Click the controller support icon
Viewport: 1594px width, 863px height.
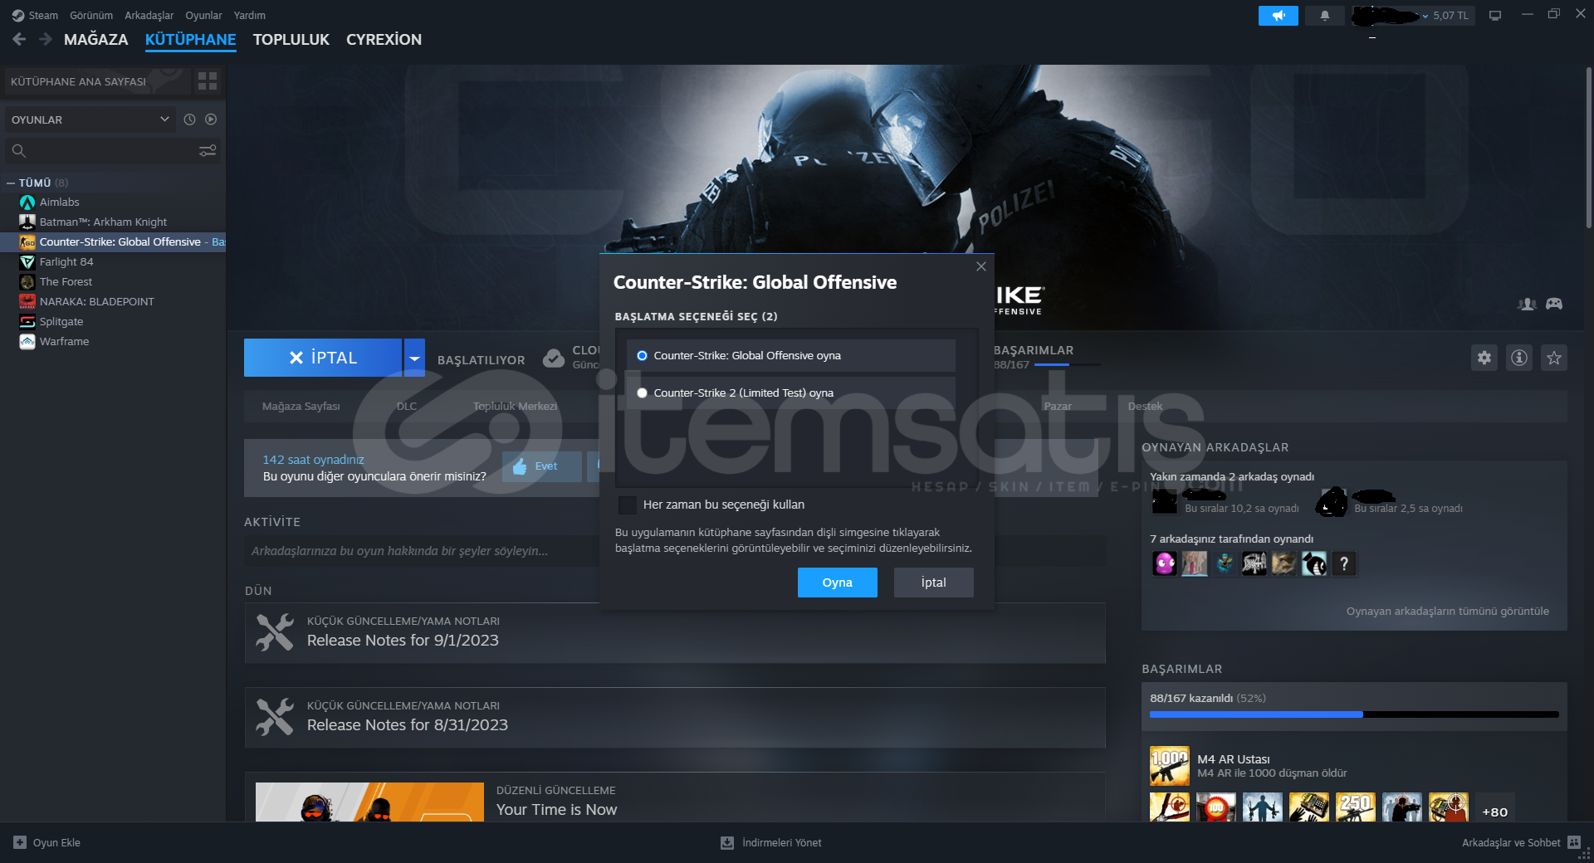tap(1554, 304)
